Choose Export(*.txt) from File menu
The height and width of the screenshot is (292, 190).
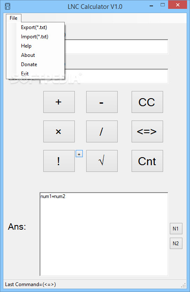(35, 27)
